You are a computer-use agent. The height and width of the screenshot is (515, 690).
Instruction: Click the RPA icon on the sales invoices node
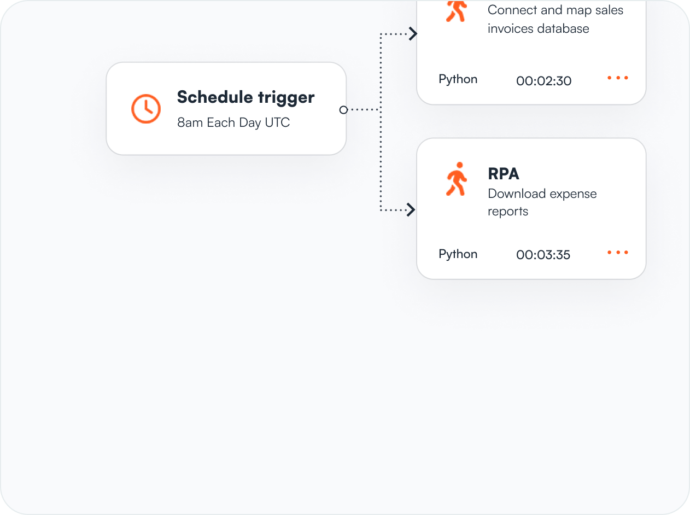point(457,10)
